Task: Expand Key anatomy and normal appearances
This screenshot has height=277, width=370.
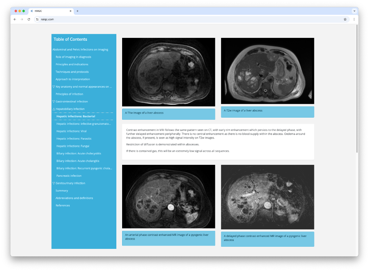Action: pyautogui.click(x=53, y=87)
